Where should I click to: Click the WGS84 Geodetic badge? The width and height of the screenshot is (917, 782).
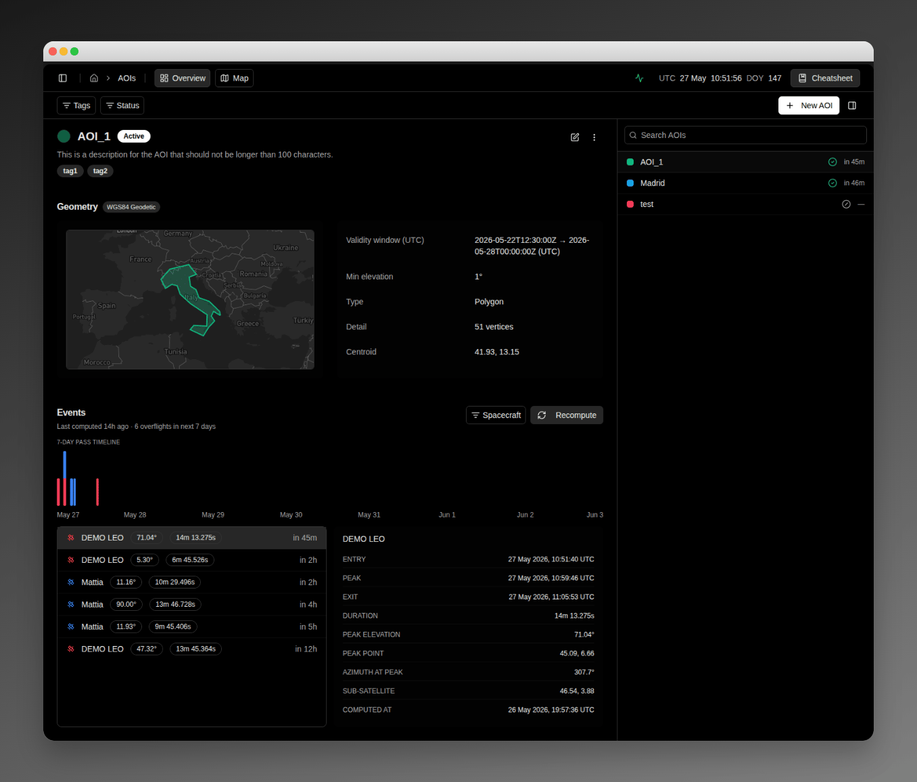pyautogui.click(x=131, y=207)
